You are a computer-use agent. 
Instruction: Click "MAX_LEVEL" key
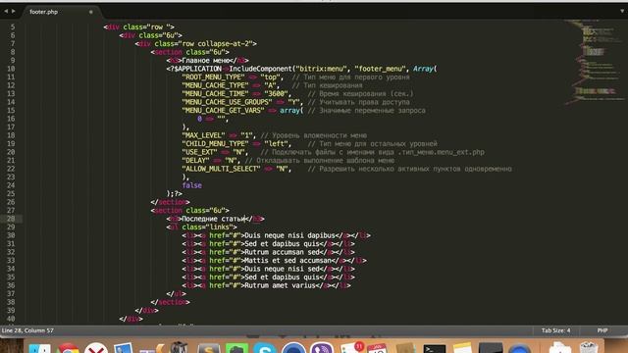(x=203, y=135)
